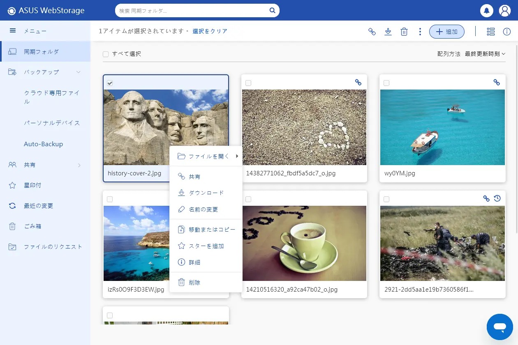Click file name 14382771062_fbdf5a5dc7_o.jpg

tap(291, 173)
